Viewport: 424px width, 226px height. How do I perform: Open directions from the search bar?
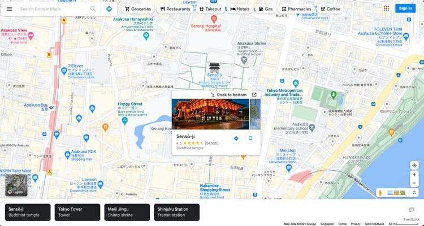point(109,9)
